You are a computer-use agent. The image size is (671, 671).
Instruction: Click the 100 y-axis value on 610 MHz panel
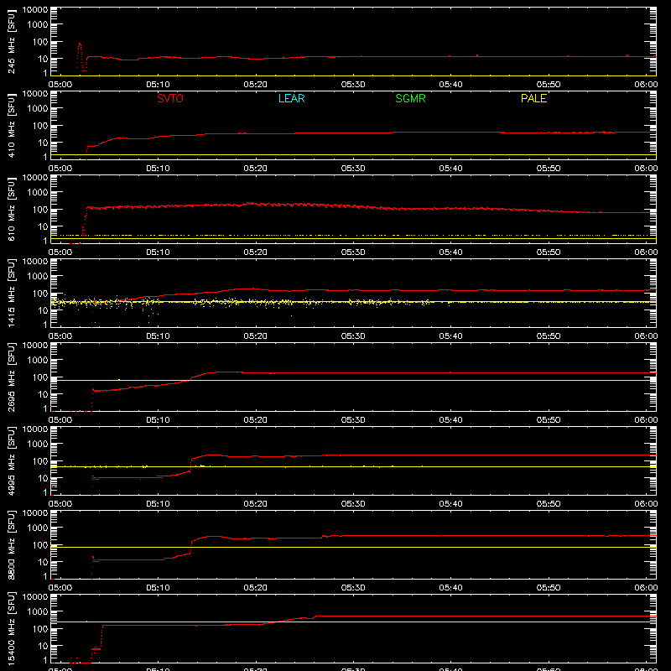pyautogui.click(x=40, y=210)
